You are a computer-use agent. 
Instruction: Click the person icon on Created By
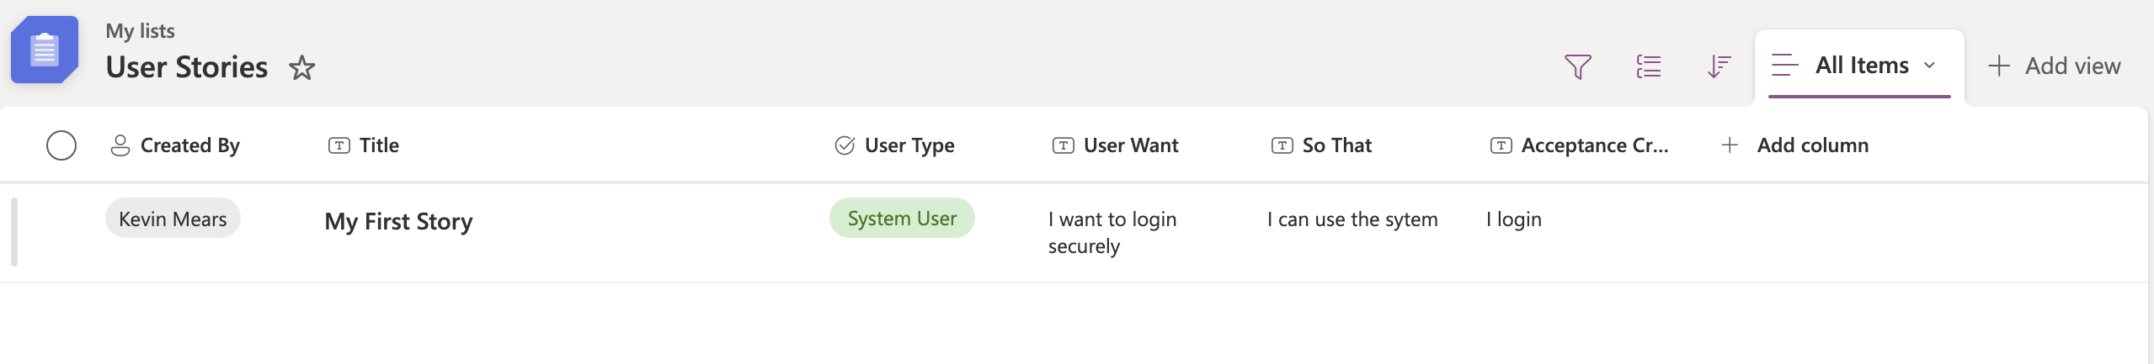point(120,145)
